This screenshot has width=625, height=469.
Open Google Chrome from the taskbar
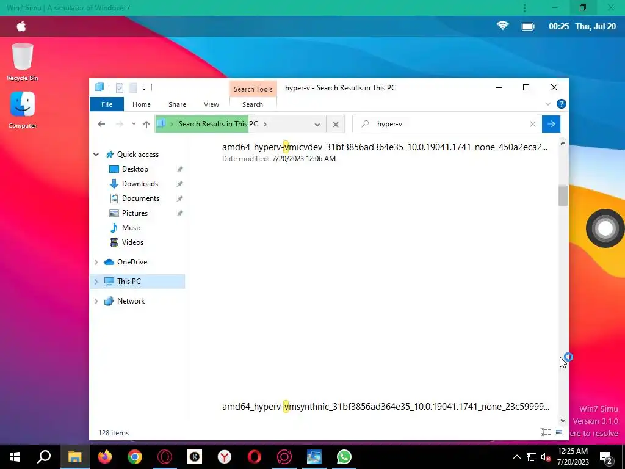coord(135,457)
